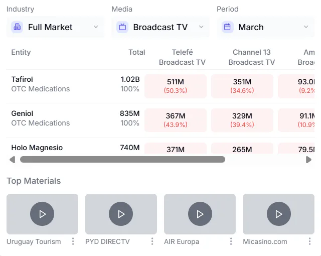Image resolution: width=321 pixels, height=256 pixels.
Task: Open more options for Uruguay Tourism
Action: coord(73,241)
